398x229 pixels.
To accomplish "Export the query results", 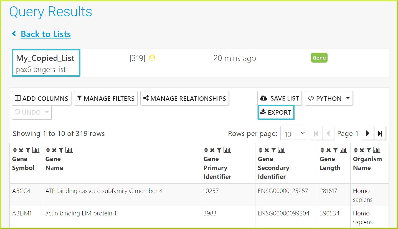I will pyautogui.click(x=276, y=112).
